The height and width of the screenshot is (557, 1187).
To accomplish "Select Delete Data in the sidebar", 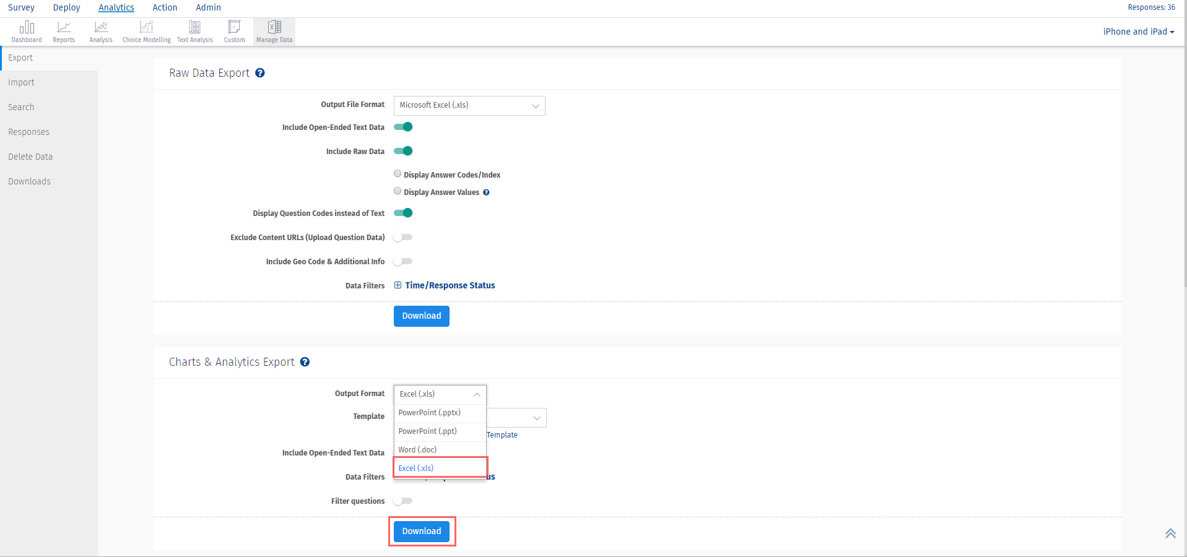I will click(49, 157).
